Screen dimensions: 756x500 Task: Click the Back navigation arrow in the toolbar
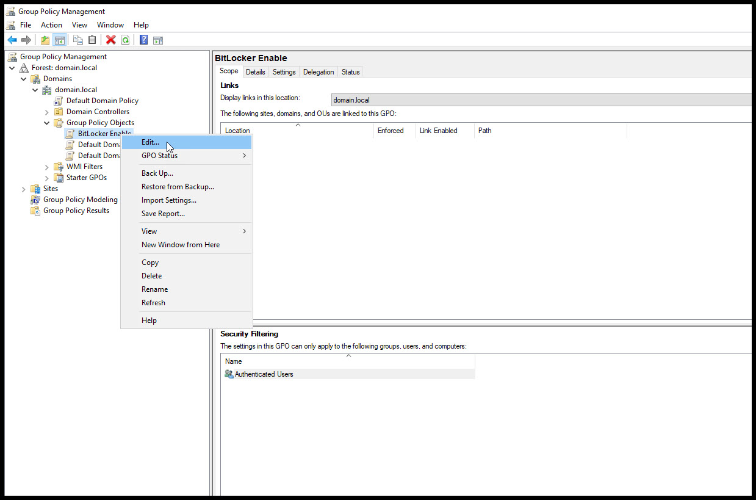[12, 39]
